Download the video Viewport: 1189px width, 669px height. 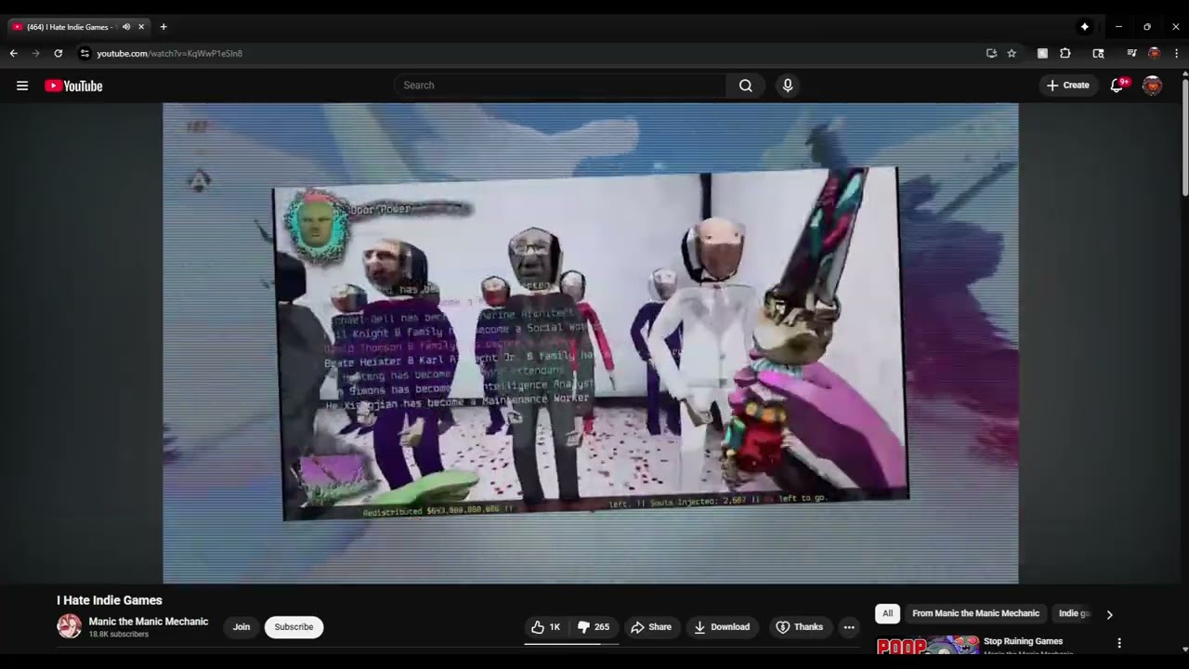click(x=722, y=627)
